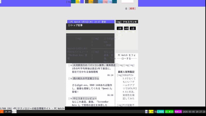Open dimmed さらばgpt-oss headline in top grid
Screen dimensions: 206x116
click(x=109, y=42)
